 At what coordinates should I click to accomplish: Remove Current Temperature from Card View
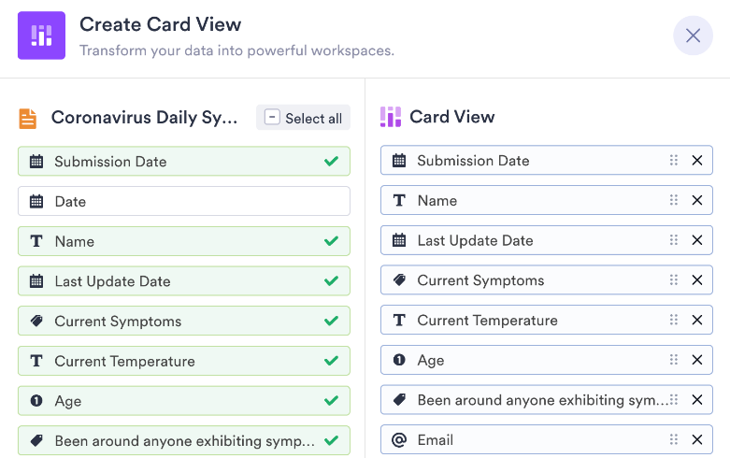point(696,321)
